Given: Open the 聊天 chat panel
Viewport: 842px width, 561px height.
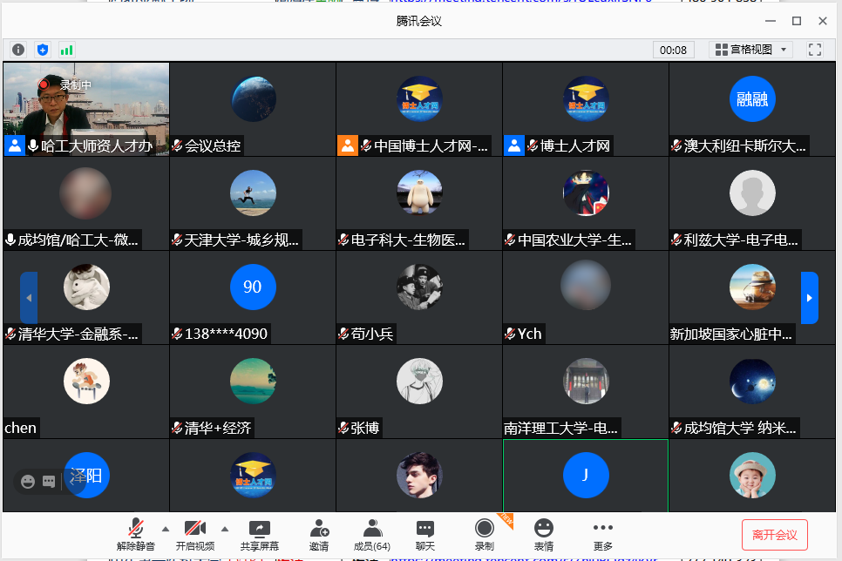Looking at the screenshot, I should pos(424,535).
